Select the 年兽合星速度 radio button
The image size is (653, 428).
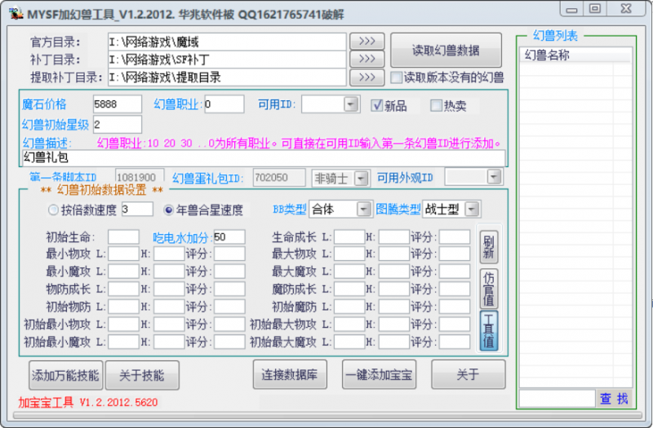click(x=168, y=210)
